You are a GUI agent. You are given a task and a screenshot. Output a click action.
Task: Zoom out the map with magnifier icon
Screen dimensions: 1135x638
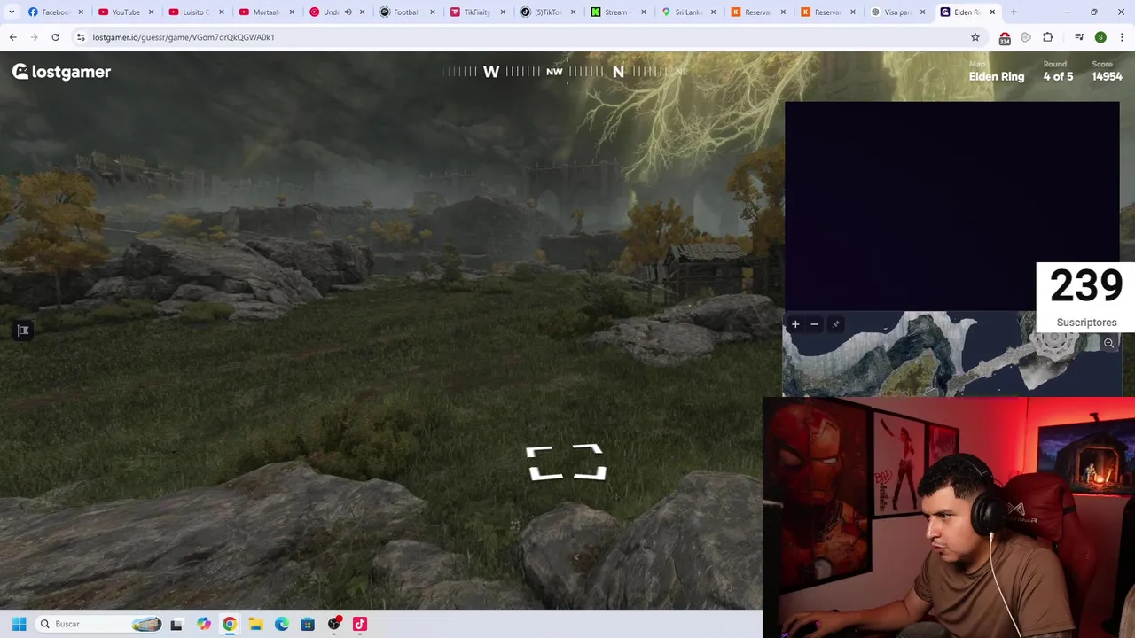[1108, 343]
